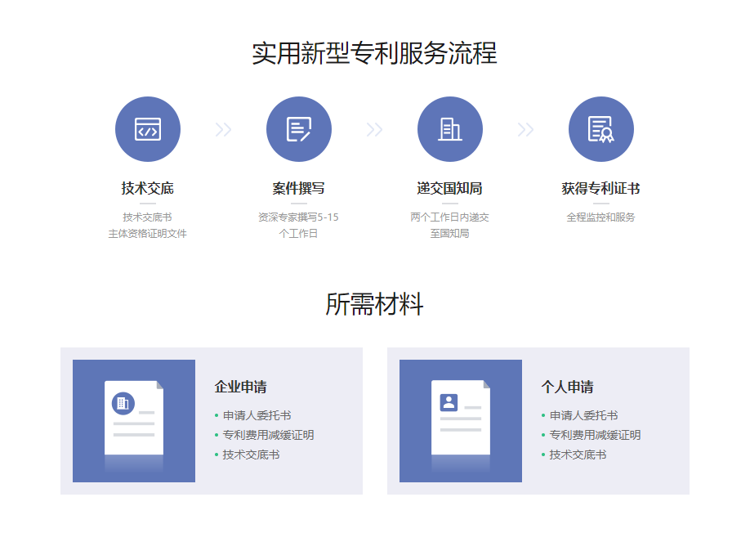Click the 资深专家撰写5-15 description
The width and height of the screenshot is (750, 542).
click(299, 217)
